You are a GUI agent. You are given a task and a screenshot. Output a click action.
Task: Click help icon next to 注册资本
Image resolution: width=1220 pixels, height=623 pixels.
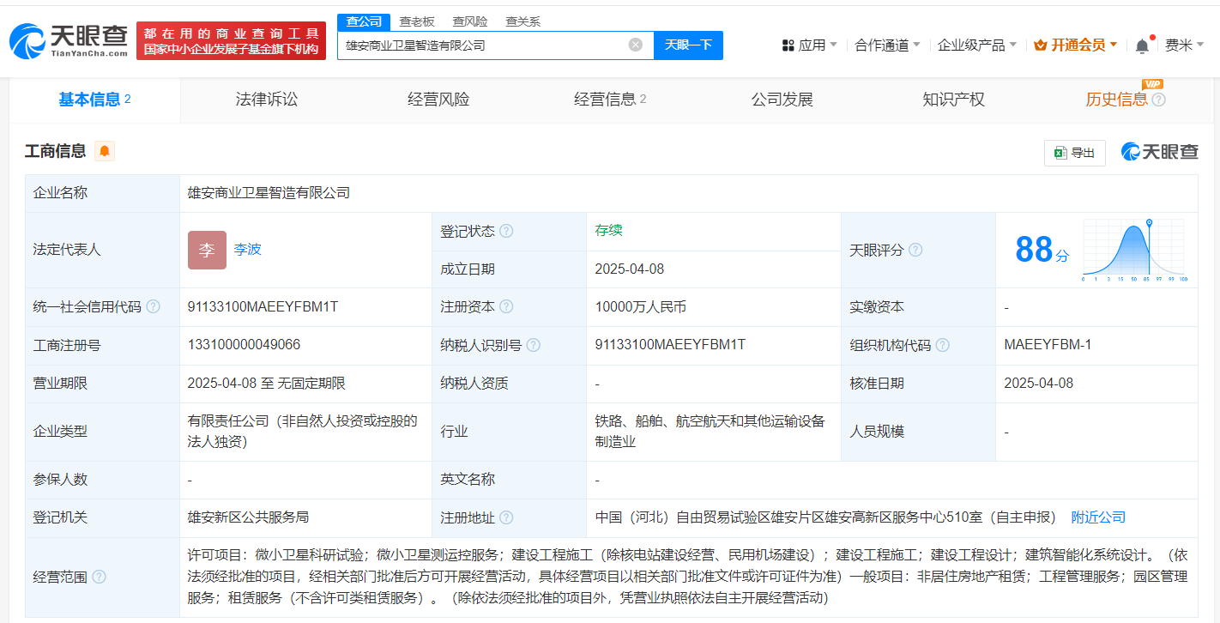tap(506, 306)
